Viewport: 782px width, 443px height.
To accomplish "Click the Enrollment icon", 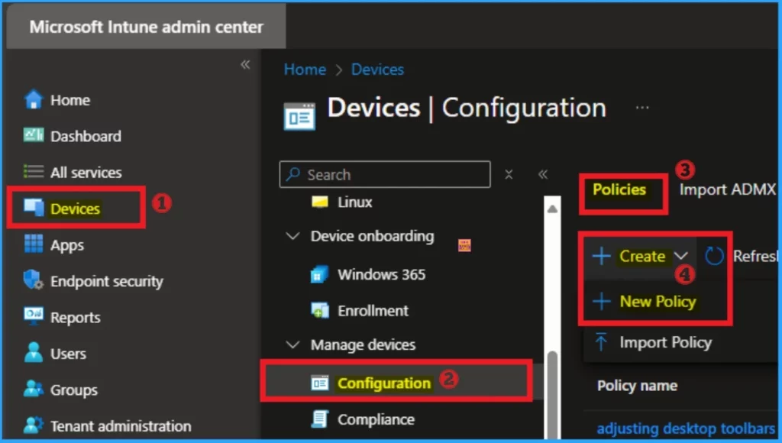I will [x=320, y=310].
